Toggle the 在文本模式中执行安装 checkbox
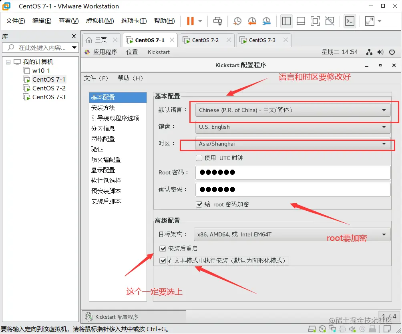This screenshot has width=402, height=334. point(163,261)
